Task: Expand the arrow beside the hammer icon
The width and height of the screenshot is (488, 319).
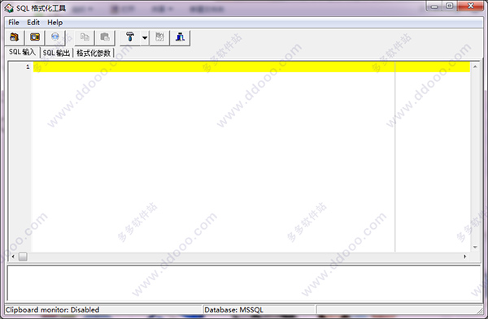Action: point(145,37)
